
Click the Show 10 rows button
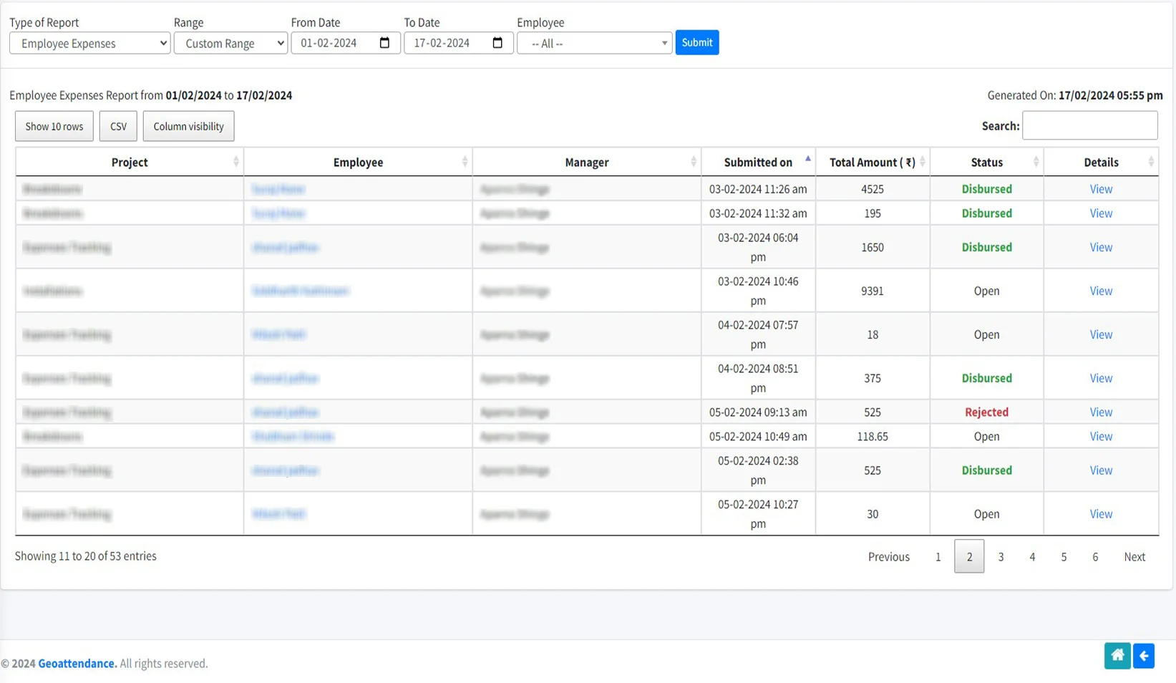54,126
